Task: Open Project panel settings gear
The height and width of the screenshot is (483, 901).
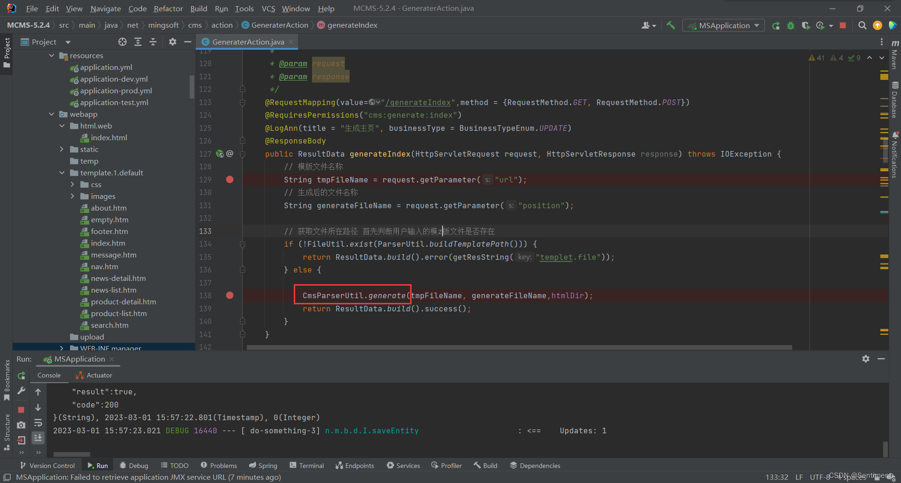Action: click(x=173, y=42)
